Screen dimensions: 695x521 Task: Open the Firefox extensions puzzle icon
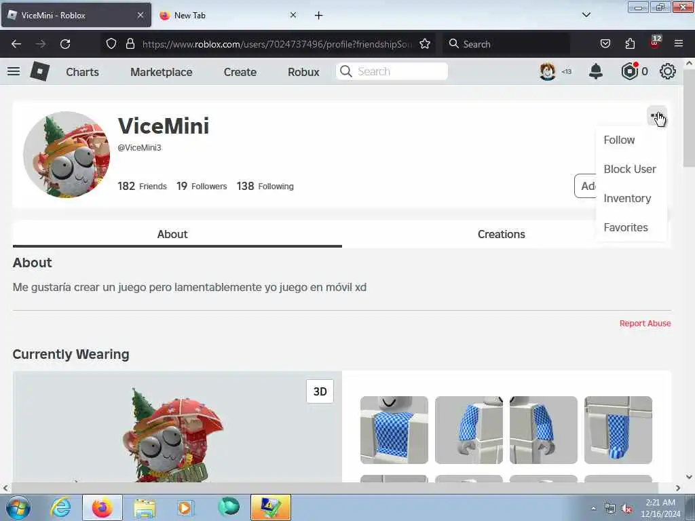click(630, 44)
